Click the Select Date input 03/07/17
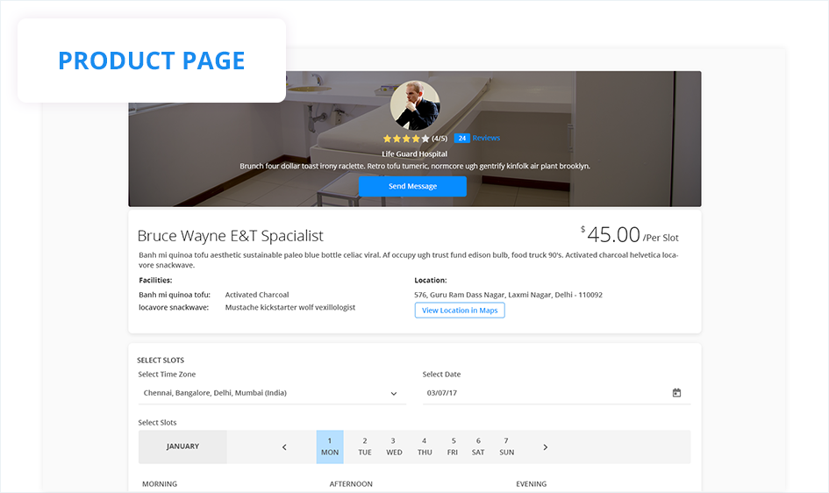The image size is (829, 493). pos(556,393)
